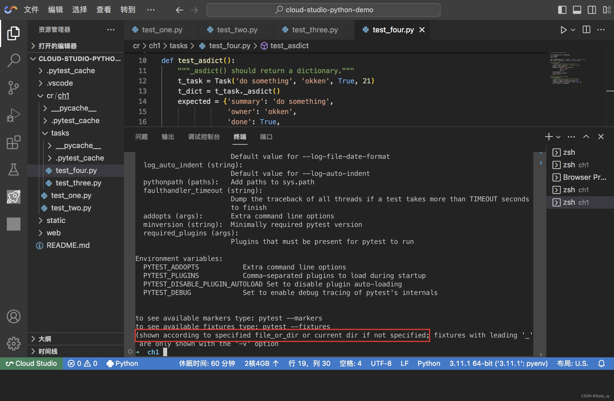The image size is (614, 401).
Task: Open new terminal profile dropdown
Action: click(558, 137)
